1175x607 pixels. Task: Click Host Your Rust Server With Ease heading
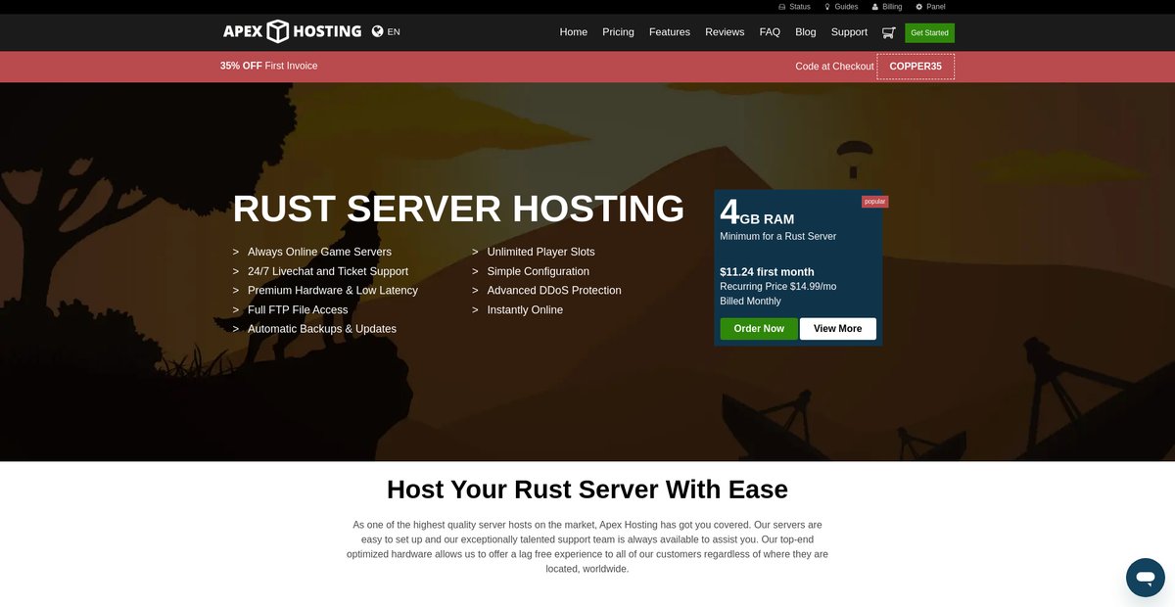[587, 490]
